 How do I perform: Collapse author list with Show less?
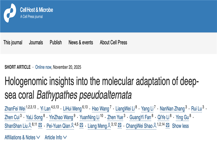point(181,126)
